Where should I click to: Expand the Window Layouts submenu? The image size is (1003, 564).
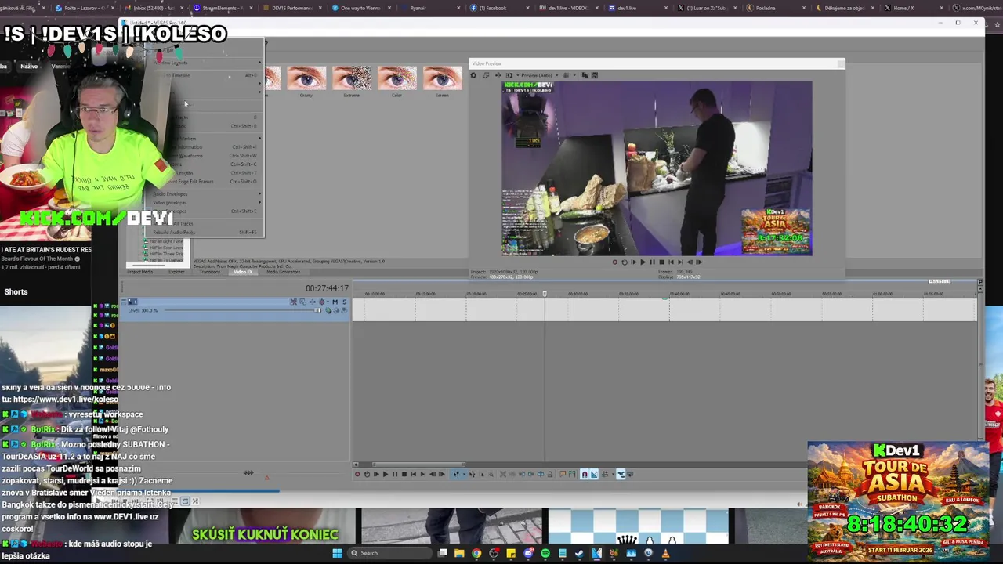tap(207, 63)
